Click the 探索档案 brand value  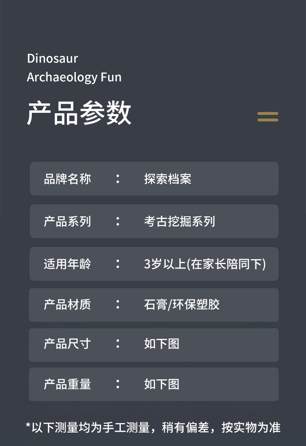click(168, 179)
